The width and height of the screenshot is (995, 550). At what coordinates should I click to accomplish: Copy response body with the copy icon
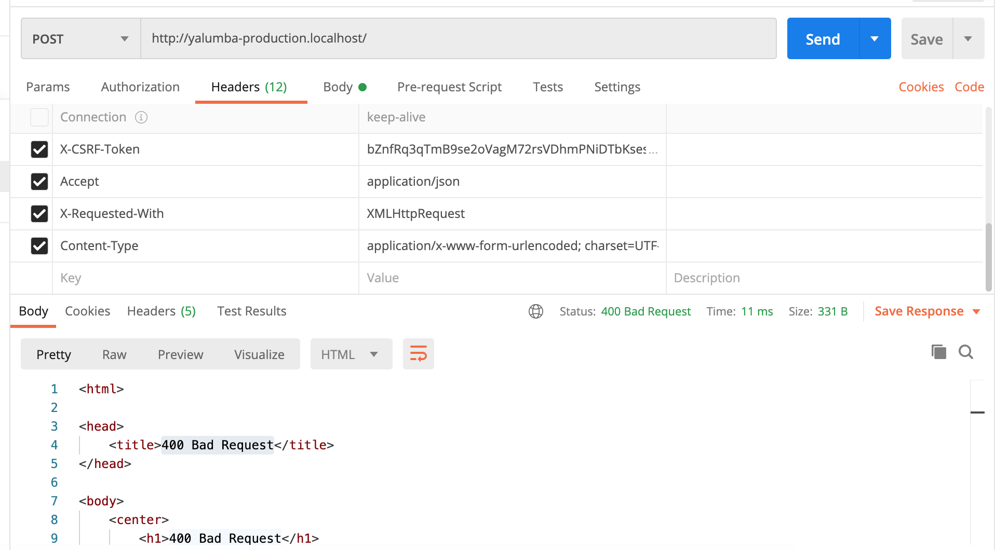click(938, 352)
